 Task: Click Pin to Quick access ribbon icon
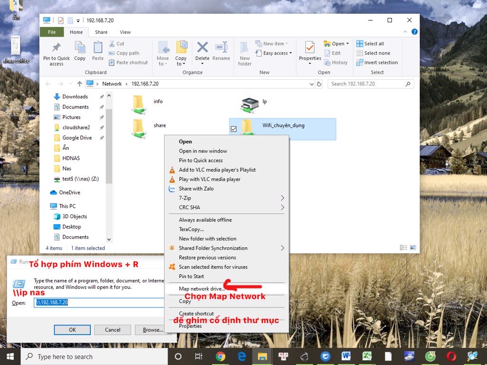[x=56, y=53]
